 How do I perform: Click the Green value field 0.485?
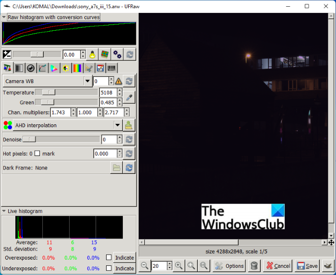click(108, 102)
